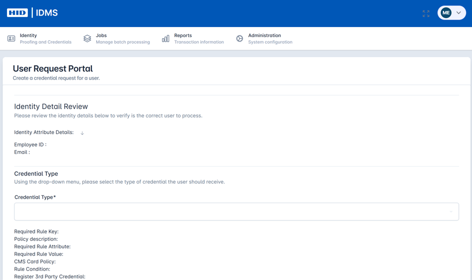
Task: Click the Administration gear icon
Action: click(240, 39)
